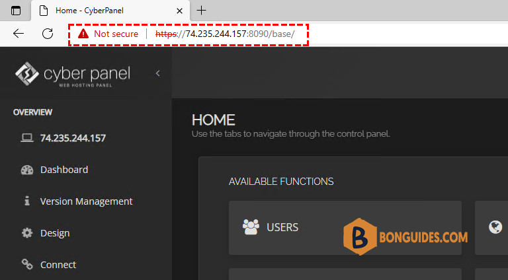The image size is (508, 280).
Task: Open the 74.235.244.157 sidebar link
Action: click(x=73, y=138)
